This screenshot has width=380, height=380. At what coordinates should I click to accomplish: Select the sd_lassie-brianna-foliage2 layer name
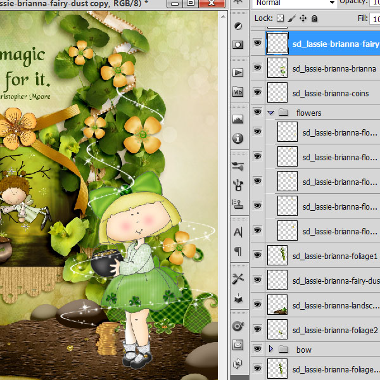point(335,331)
